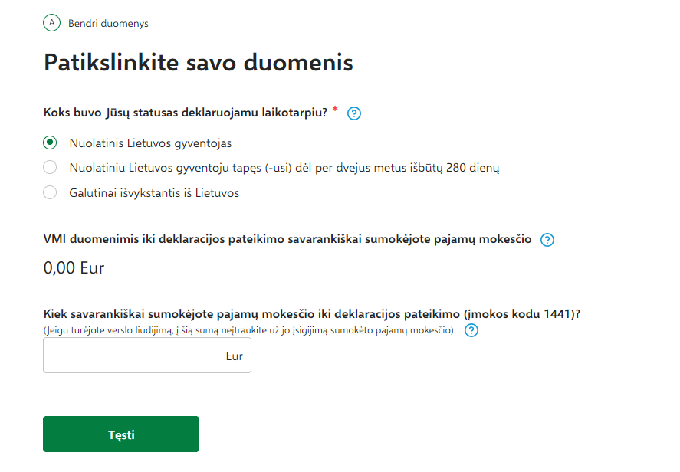This screenshot has height=472, width=680.
Task: Select the 'Nuolatinis Lietuvos gyventojas' radio circle
Action: [x=50, y=143]
